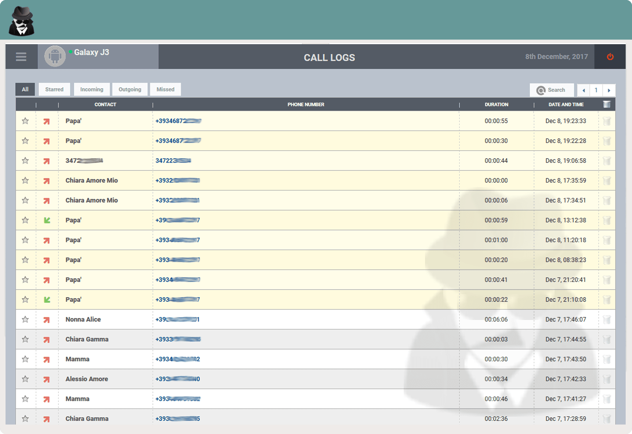
Task: Click the Android device avatar for Galaxy J3
Action: [x=55, y=56]
